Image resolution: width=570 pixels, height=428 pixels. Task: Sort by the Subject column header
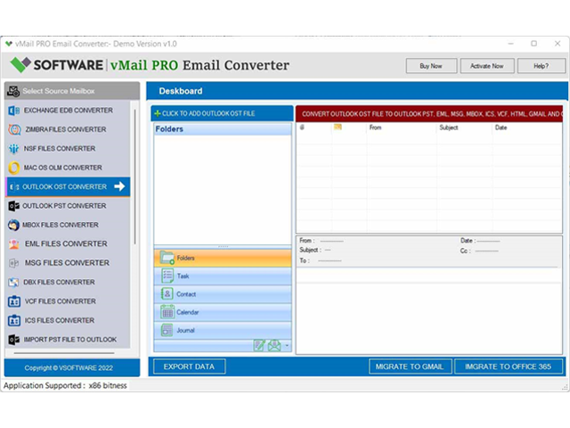point(449,128)
